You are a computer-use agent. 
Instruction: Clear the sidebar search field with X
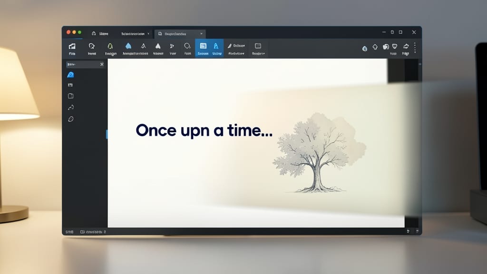[102, 64]
